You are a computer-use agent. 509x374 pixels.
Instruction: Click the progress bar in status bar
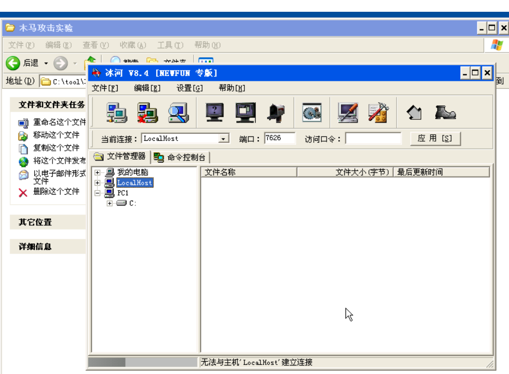coord(143,362)
